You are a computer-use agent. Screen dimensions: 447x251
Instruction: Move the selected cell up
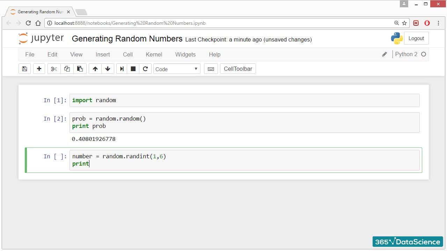tap(95, 69)
